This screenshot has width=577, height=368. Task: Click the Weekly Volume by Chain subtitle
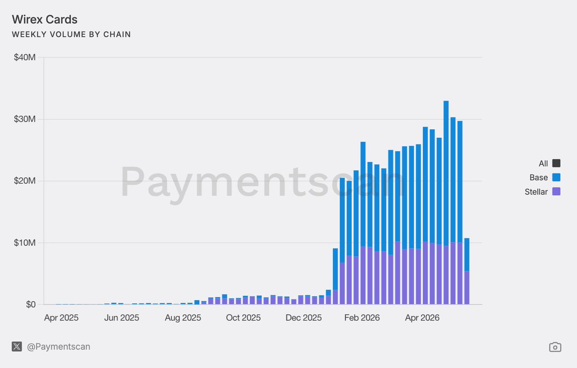(71, 35)
